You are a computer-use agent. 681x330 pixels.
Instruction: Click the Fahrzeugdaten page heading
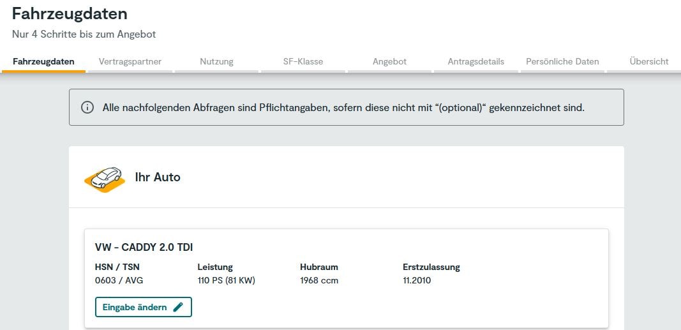[70, 14]
